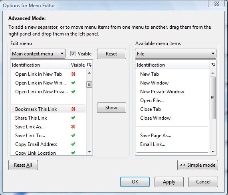Click green checkmark beside Copy Email Address

pyautogui.click(x=73, y=144)
